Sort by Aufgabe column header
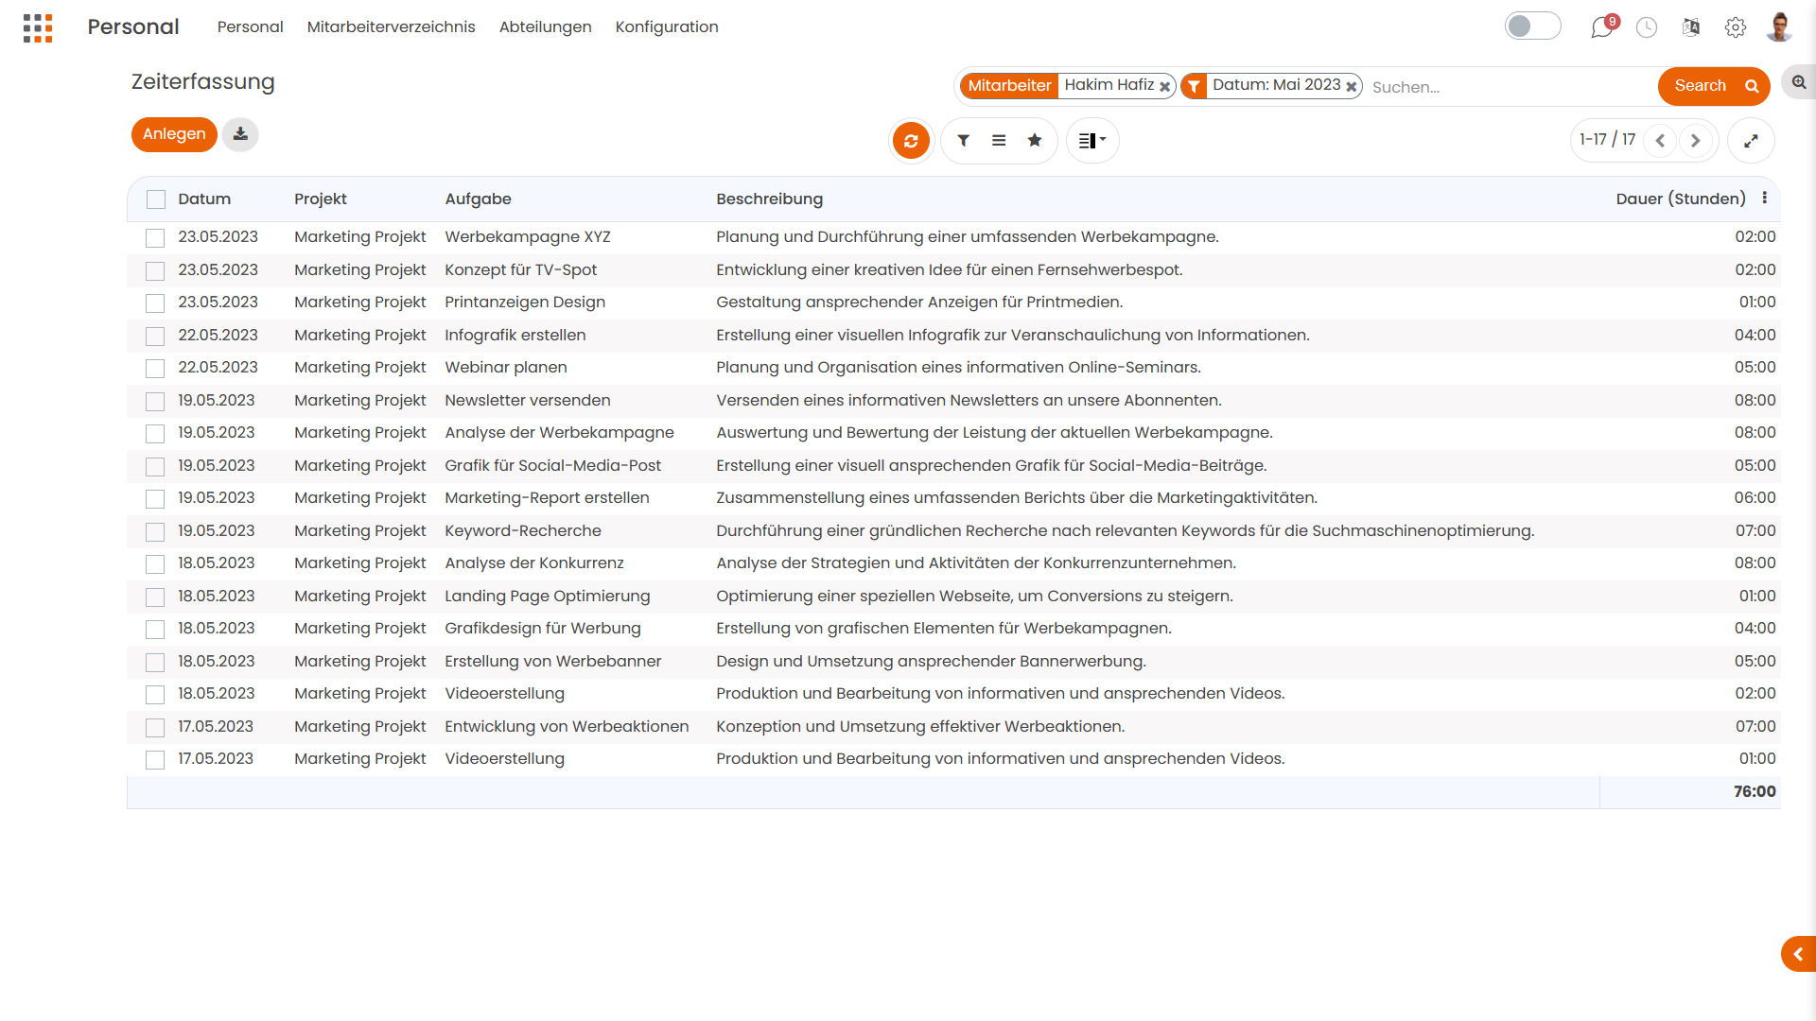 click(478, 199)
